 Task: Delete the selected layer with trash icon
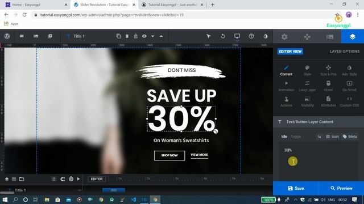point(127,36)
